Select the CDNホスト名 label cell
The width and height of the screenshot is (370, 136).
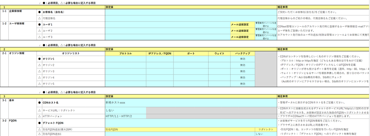tap(74, 103)
